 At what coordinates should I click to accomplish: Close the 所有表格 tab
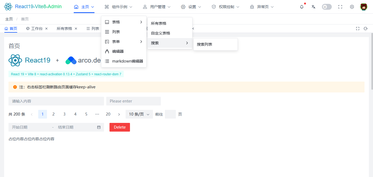(76, 29)
